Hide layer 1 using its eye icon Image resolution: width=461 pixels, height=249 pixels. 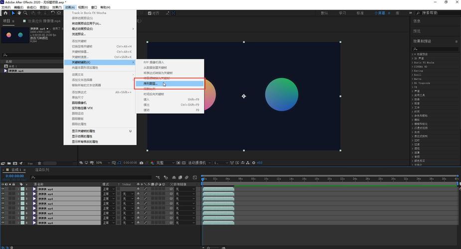tap(3, 189)
